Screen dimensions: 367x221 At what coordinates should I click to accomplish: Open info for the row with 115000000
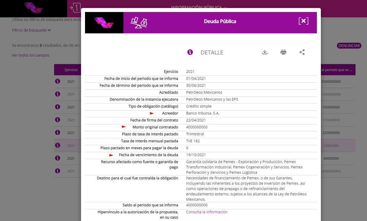[57, 120]
